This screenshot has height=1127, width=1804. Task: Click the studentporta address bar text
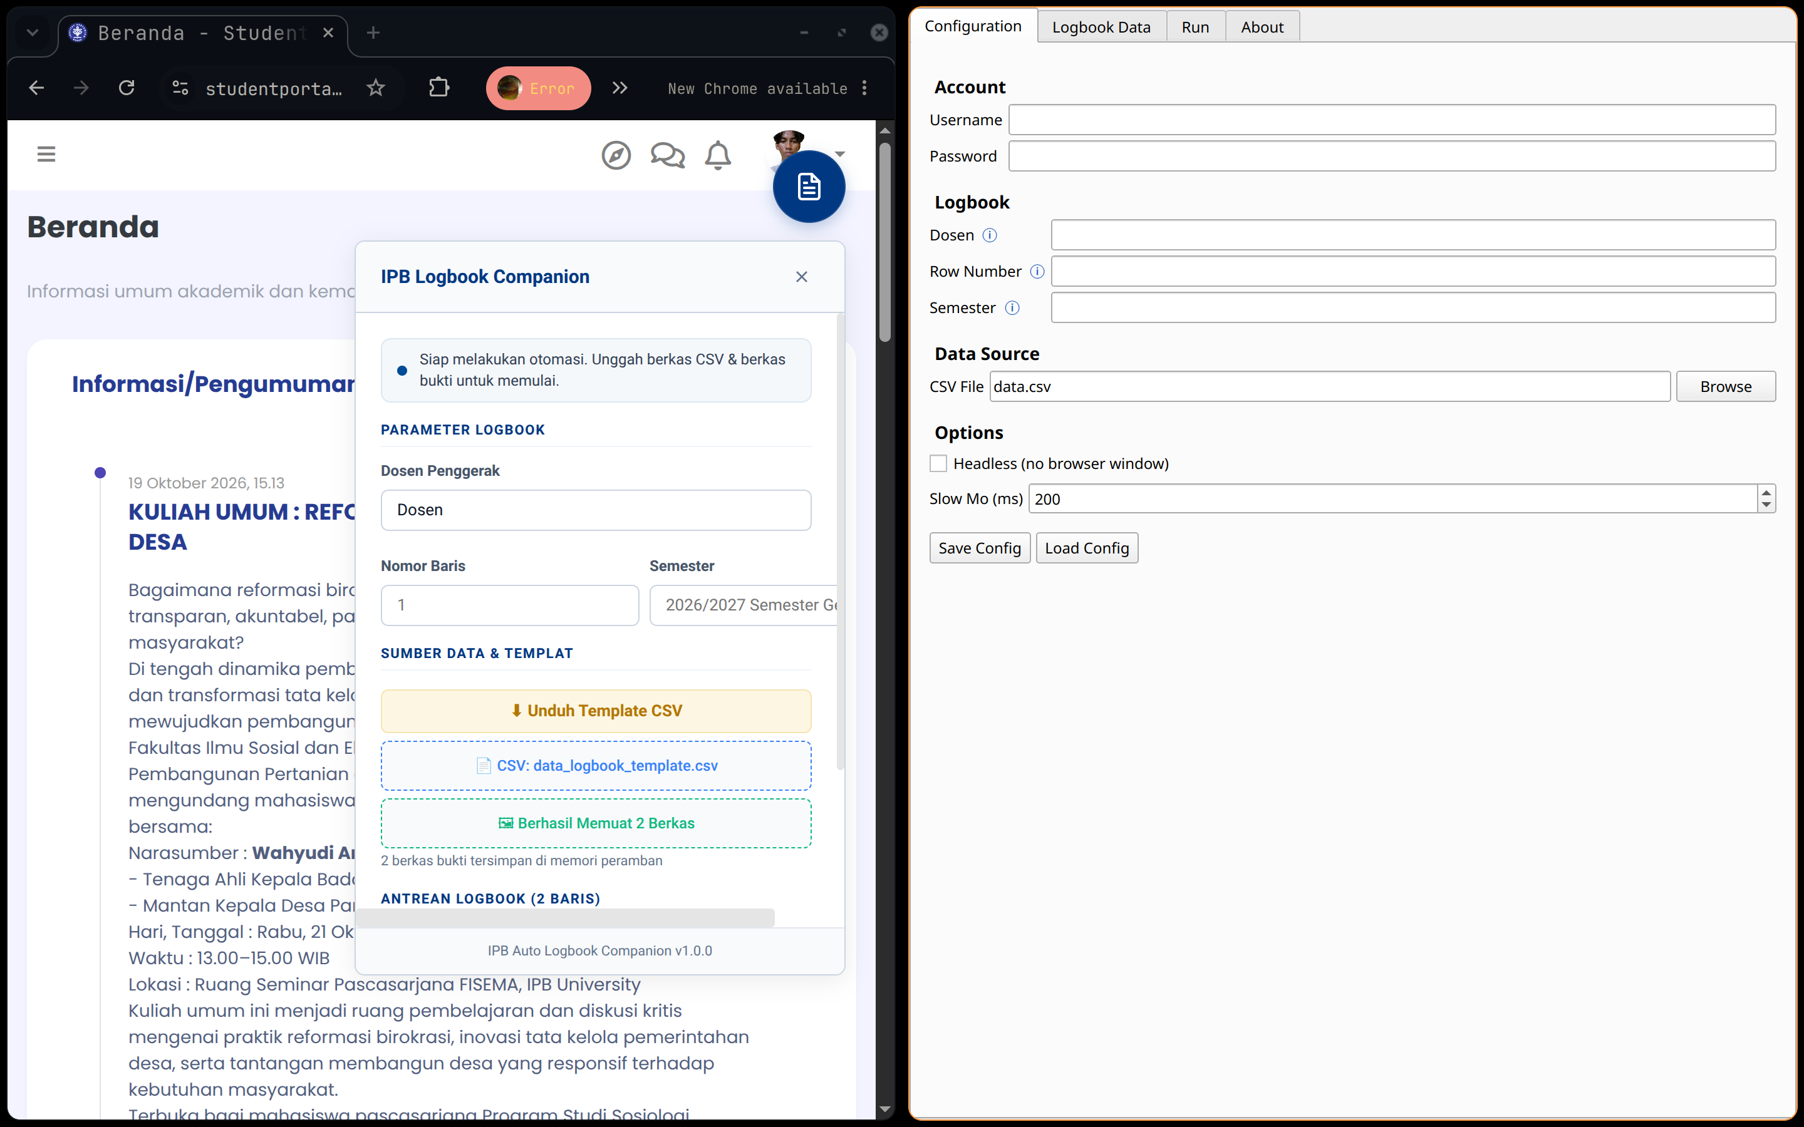pyautogui.click(x=274, y=89)
